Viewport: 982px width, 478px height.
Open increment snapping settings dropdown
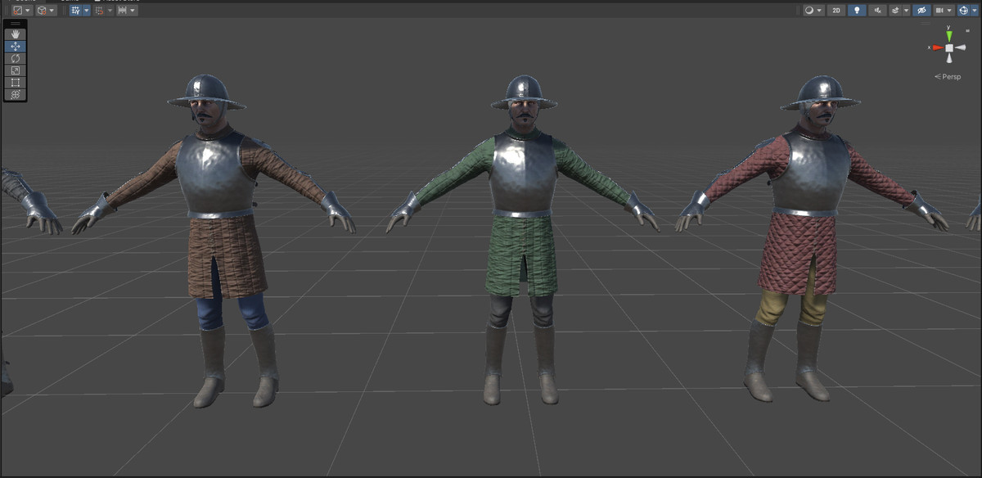[127, 11]
